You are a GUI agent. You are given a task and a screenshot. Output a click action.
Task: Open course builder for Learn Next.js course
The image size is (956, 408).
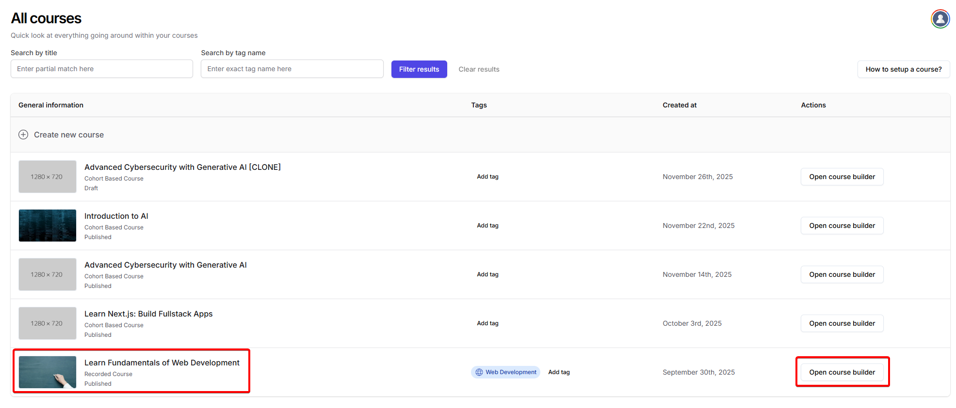(842, 323)
